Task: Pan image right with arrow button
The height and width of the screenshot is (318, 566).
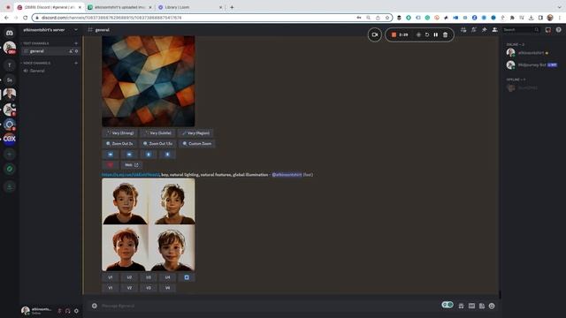Action: click(129, 155)
